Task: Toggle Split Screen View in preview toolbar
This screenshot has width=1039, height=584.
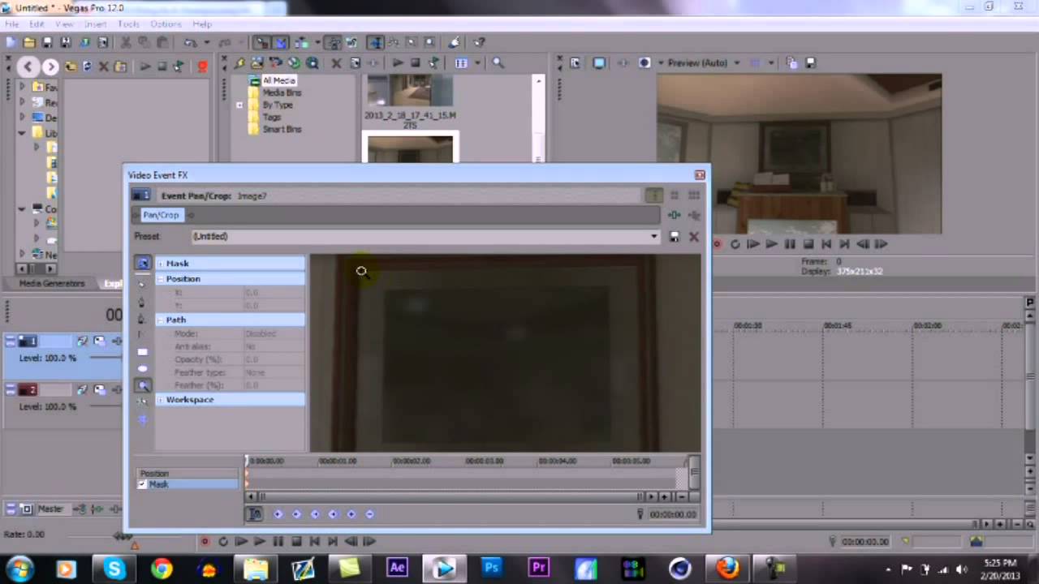Action: coord(645,63)
